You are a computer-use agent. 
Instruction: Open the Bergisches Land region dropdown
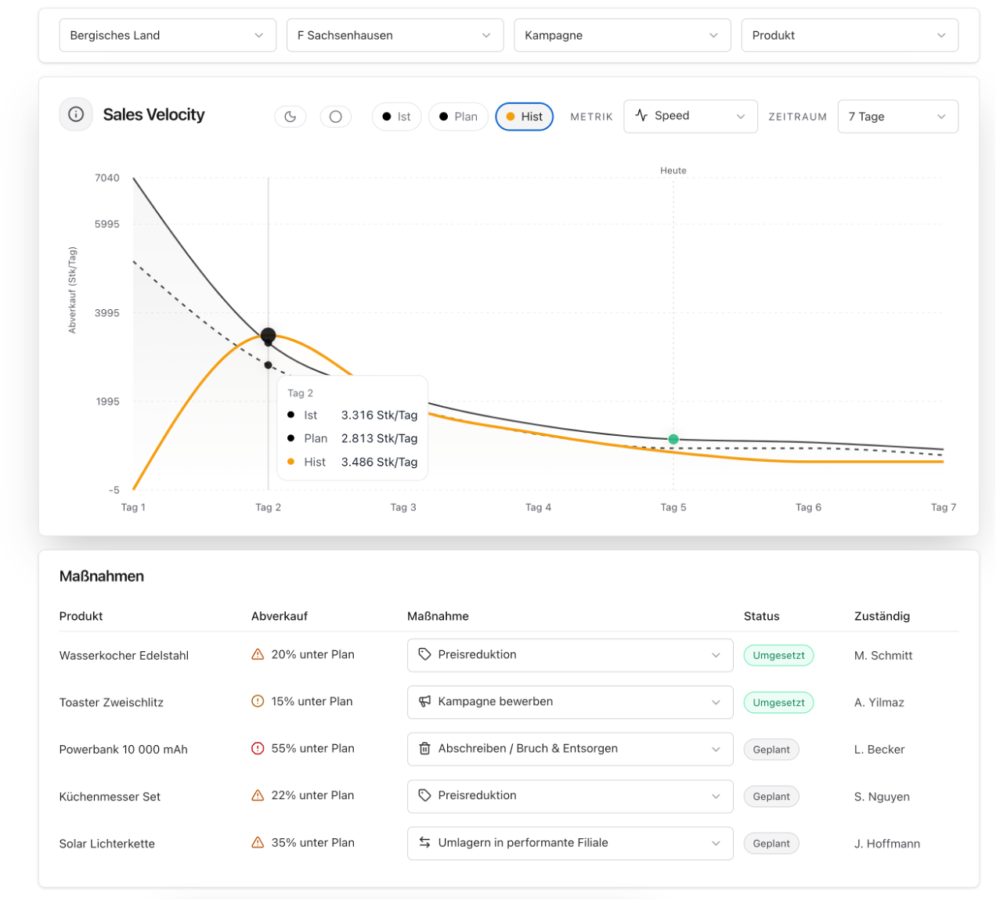pyautogui.click(x=168, y=35)
